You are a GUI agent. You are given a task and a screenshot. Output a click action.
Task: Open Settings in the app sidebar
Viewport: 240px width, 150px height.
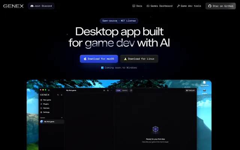45,112
